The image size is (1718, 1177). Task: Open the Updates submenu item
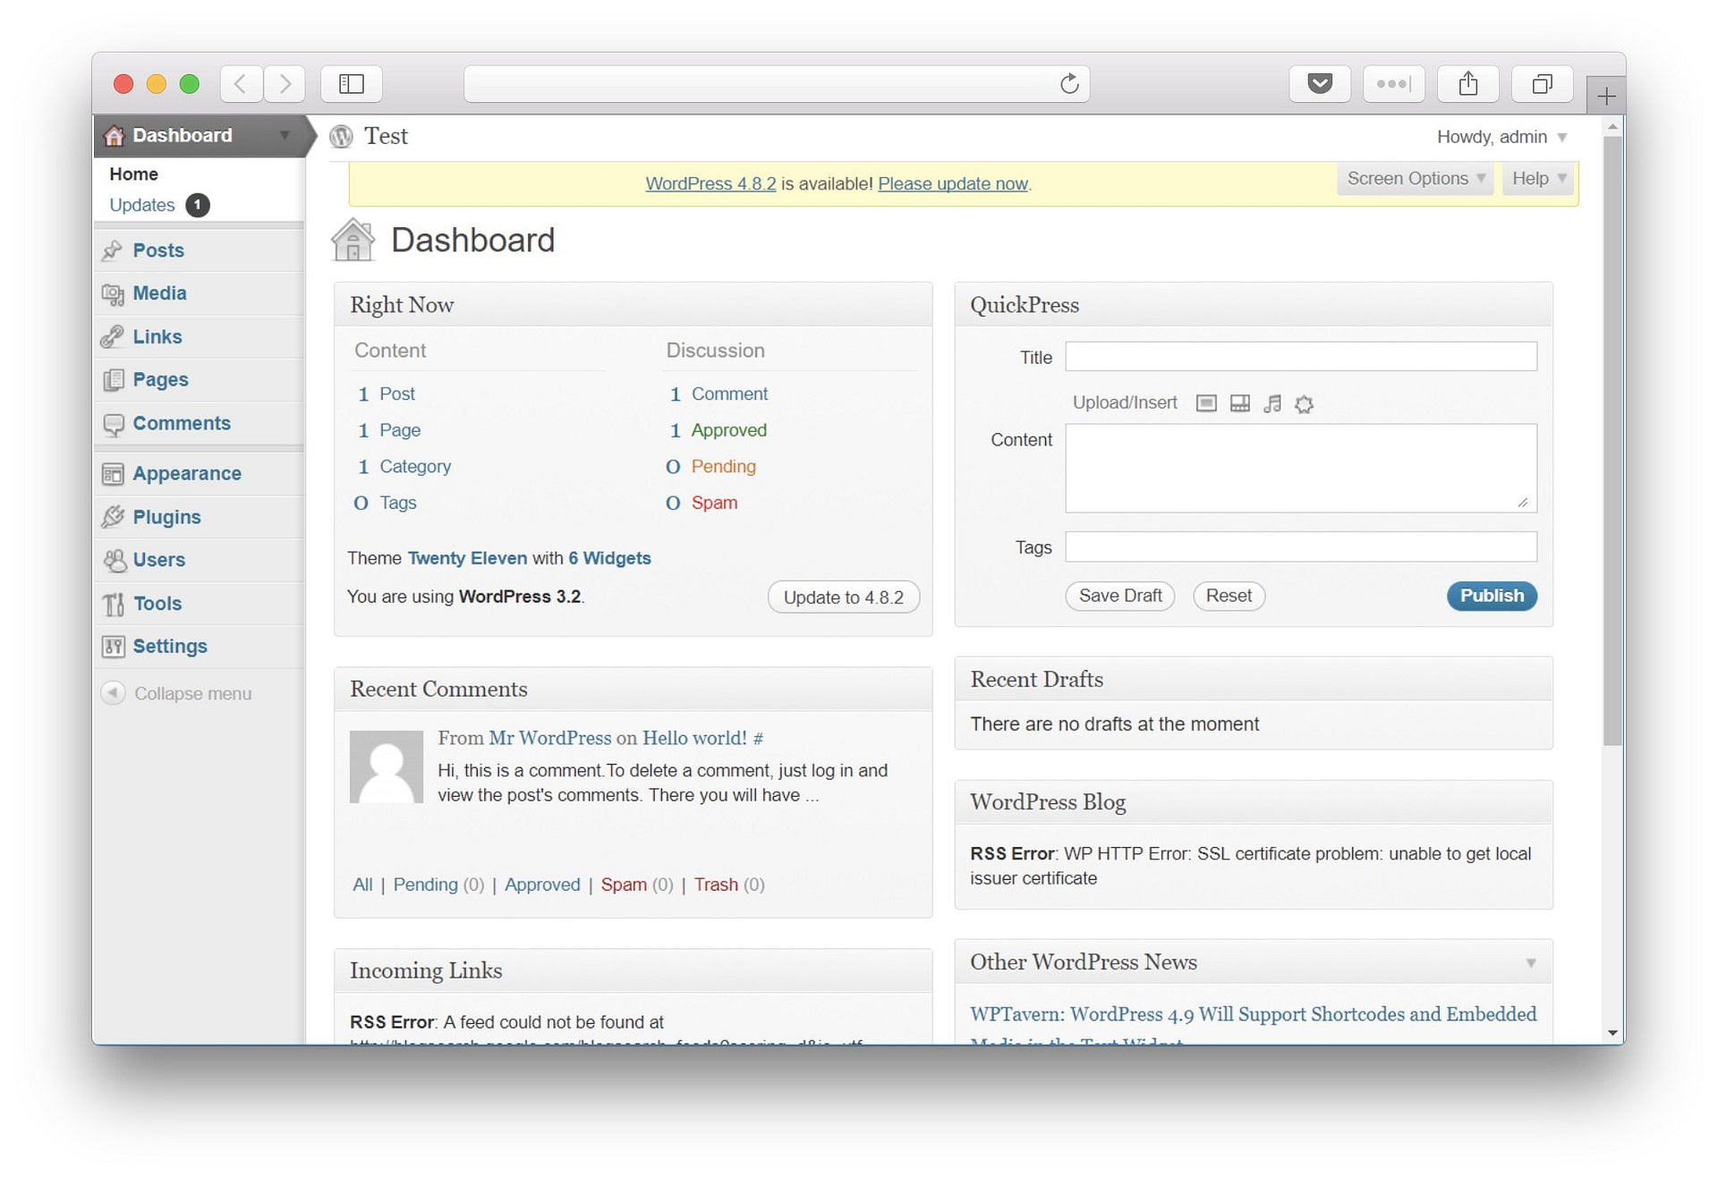point(141,205)
